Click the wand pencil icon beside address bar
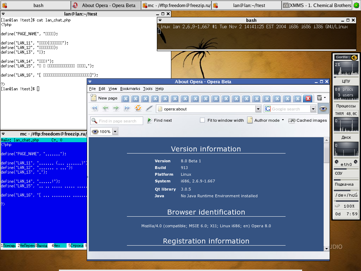Viewport: 361px width, 271px height. (149, 108)
